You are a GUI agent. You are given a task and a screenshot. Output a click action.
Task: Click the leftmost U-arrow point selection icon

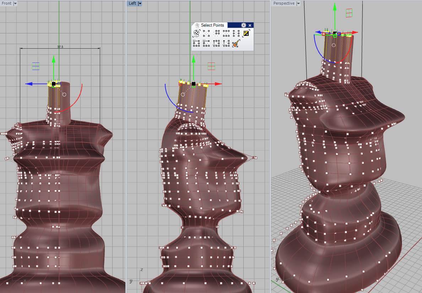[x=196, y=44]
